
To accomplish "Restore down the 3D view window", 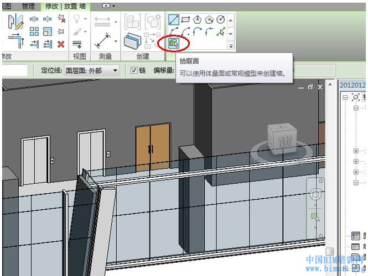I will (x=310, y=87).
